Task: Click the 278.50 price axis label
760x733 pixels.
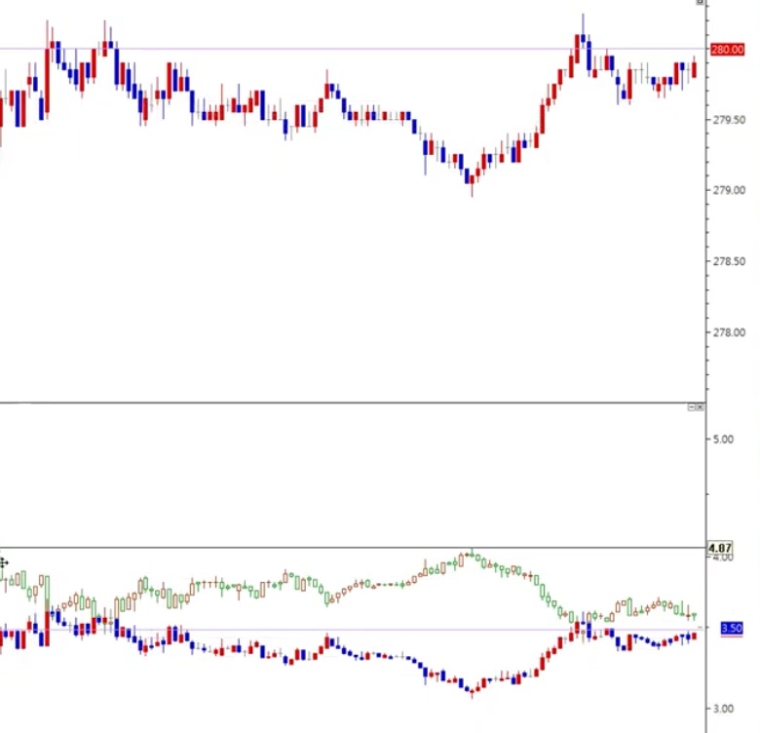Action: tap(729, 261)
